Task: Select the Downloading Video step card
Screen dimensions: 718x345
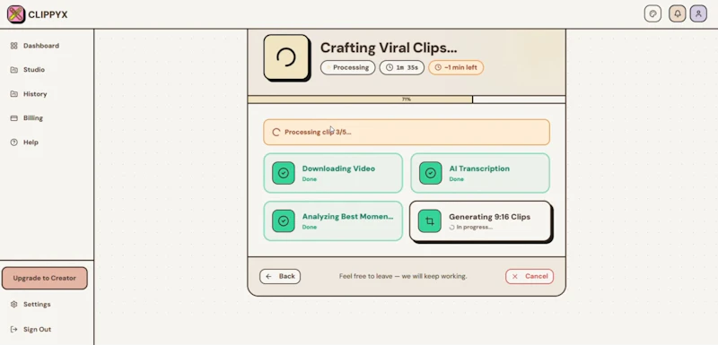Action: [333, 173]
